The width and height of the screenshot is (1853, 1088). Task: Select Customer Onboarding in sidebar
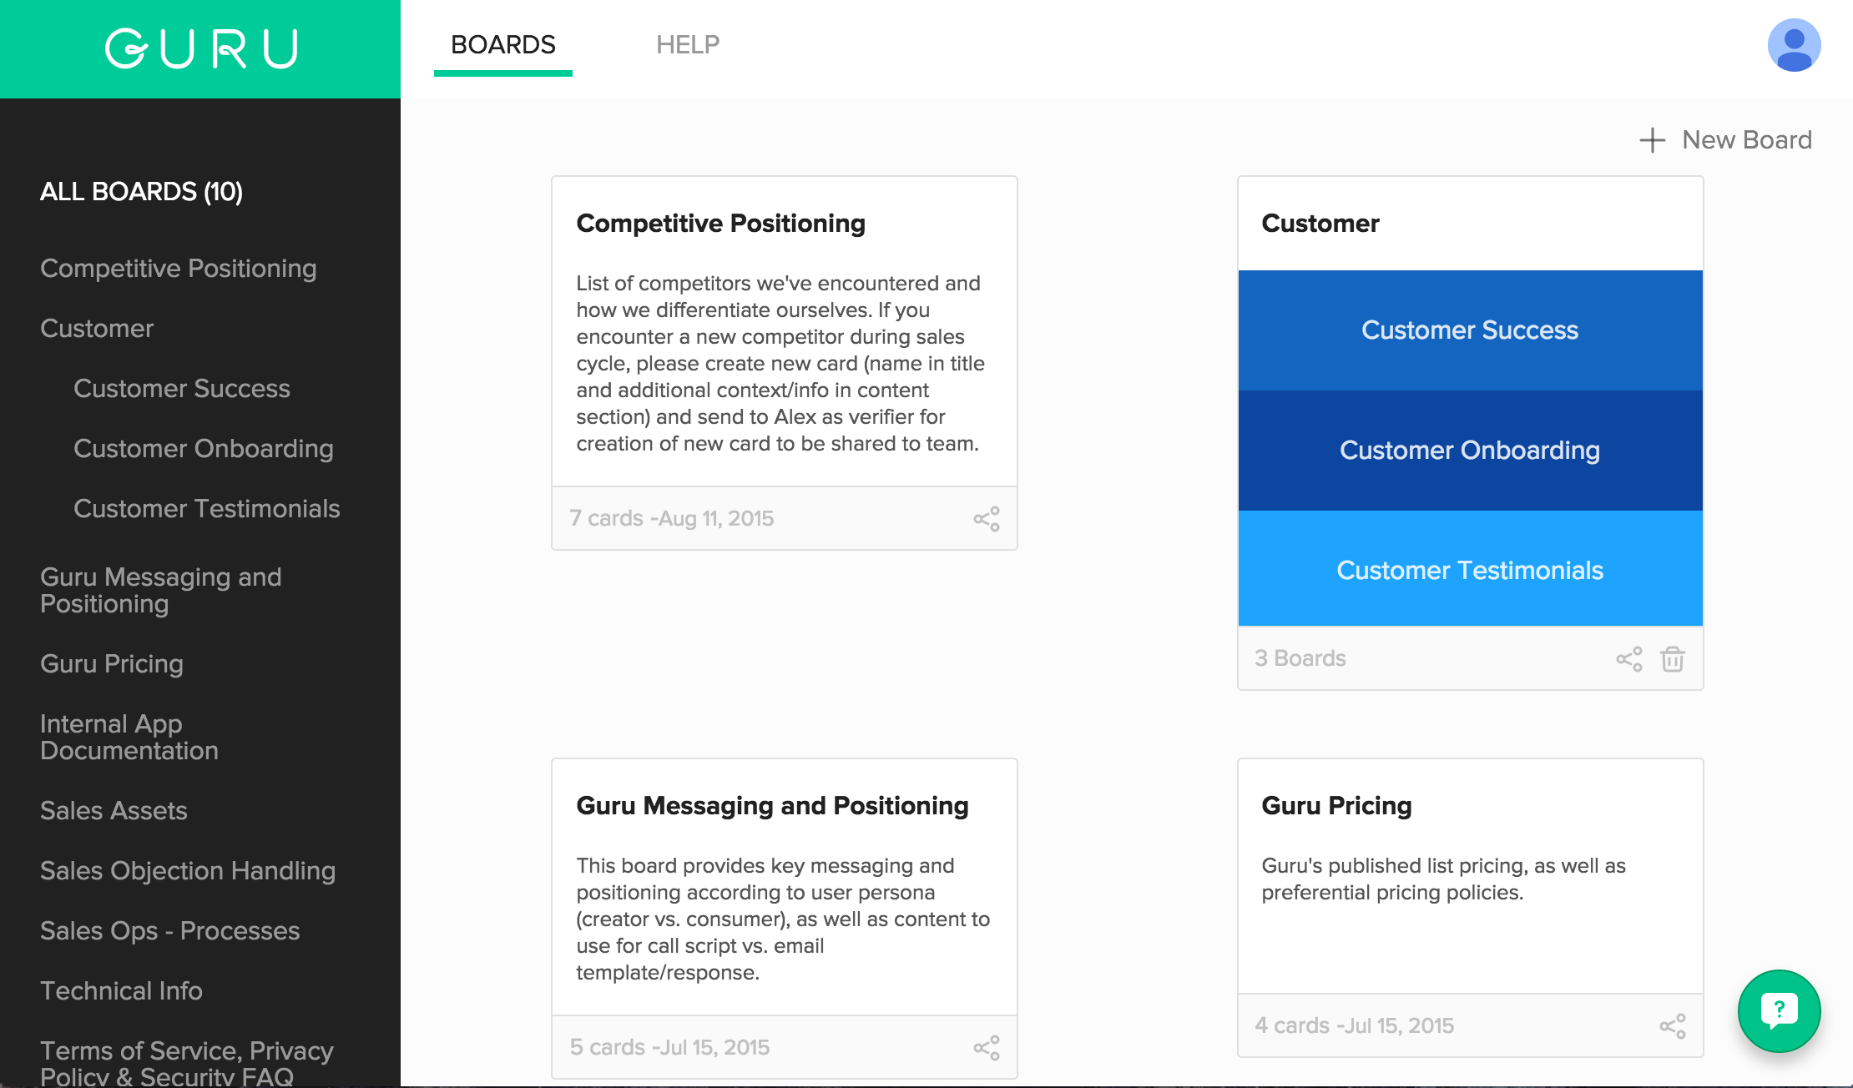click(x=203, y=448)
